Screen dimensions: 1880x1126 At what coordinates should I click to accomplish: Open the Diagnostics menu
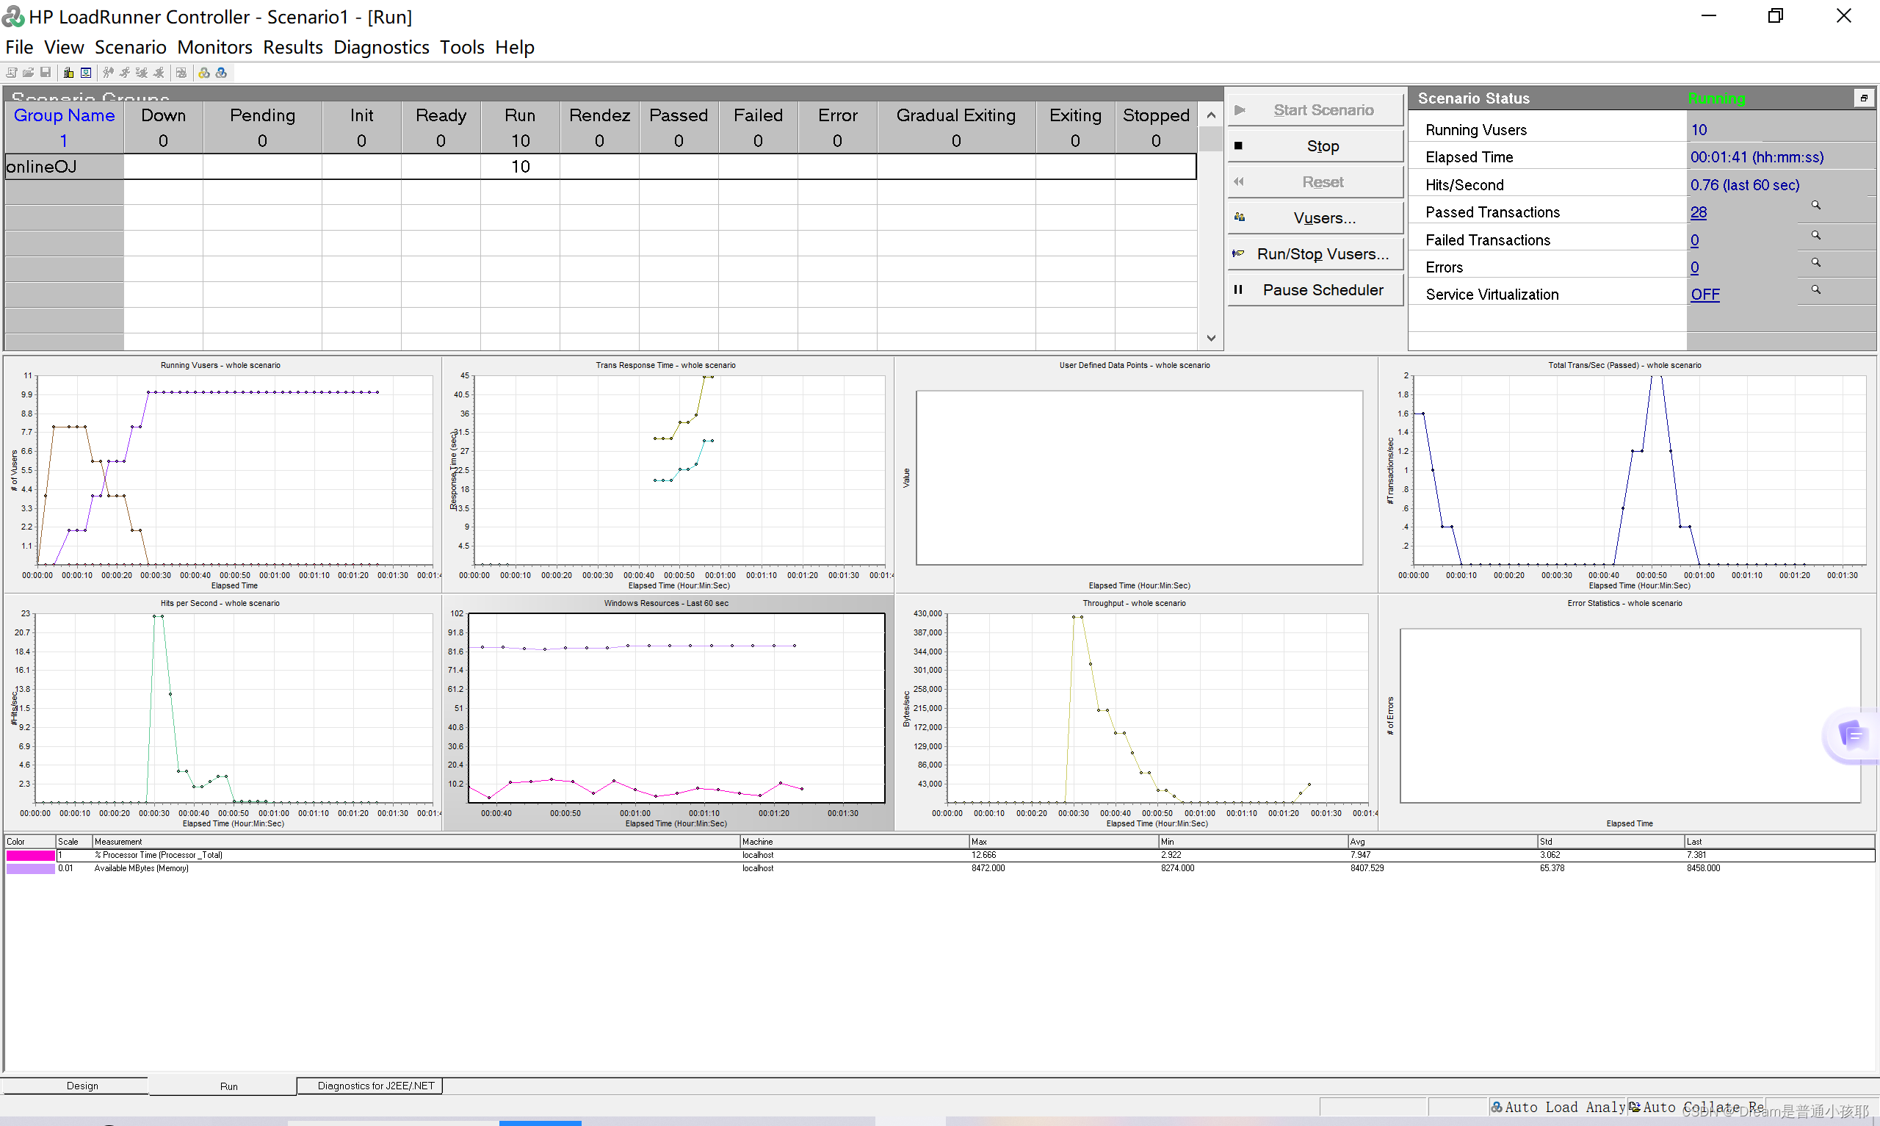pos(381,47)
